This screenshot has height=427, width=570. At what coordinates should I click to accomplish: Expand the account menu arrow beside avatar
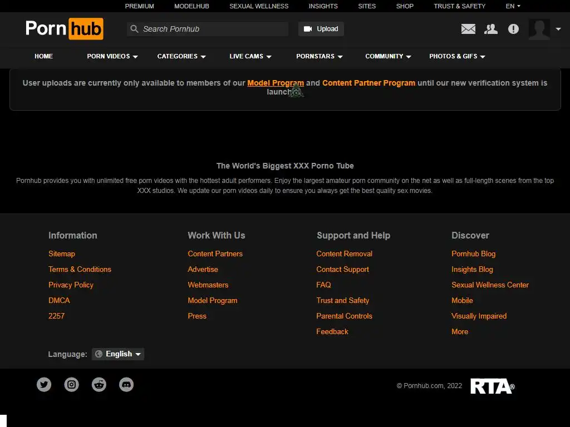558,29
